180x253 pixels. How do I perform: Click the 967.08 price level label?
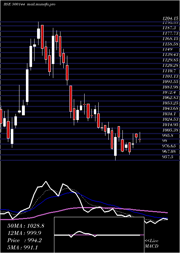[x=169, y=151]
